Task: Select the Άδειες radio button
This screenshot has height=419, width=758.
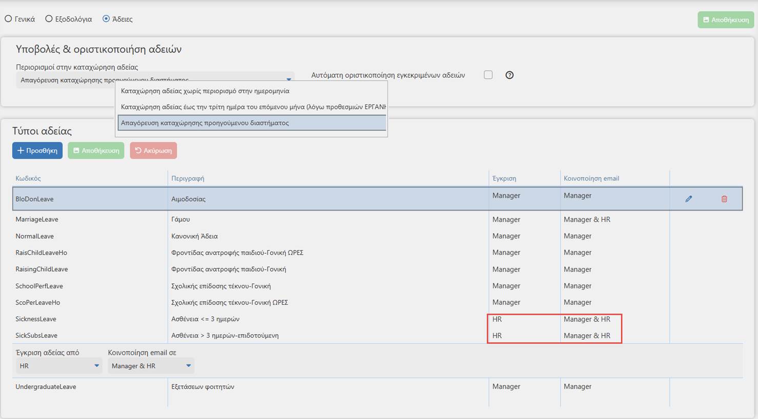Action: pos(106,19)
